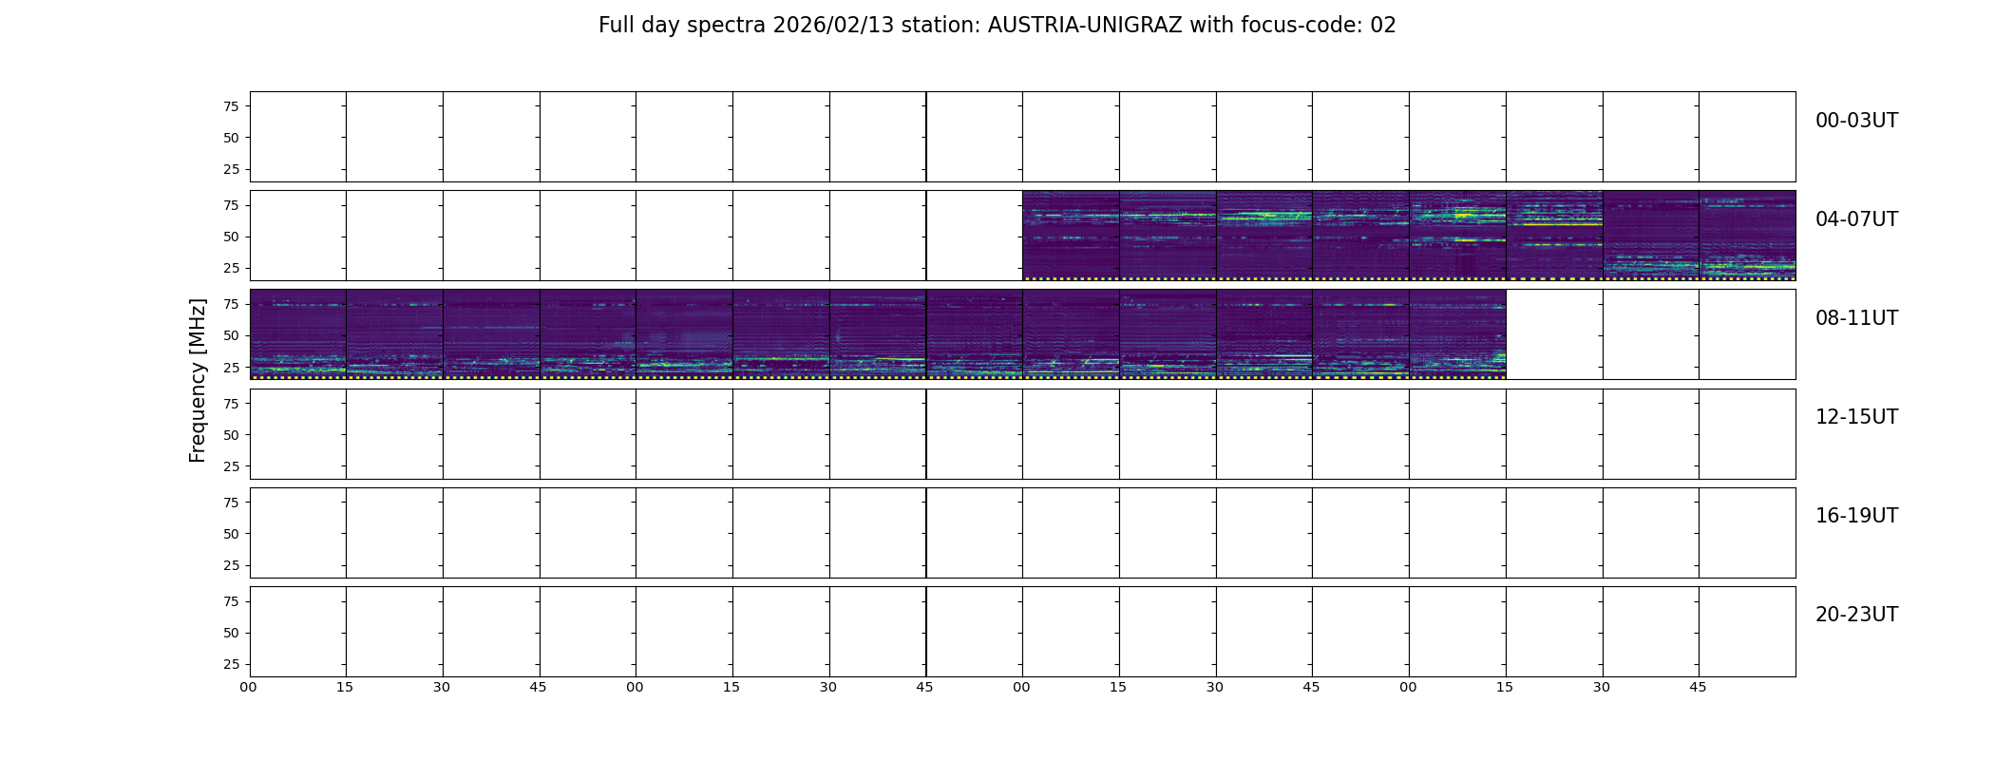Click the "20-23UT" row label

pyautogui.click(x=1856, y=615)
